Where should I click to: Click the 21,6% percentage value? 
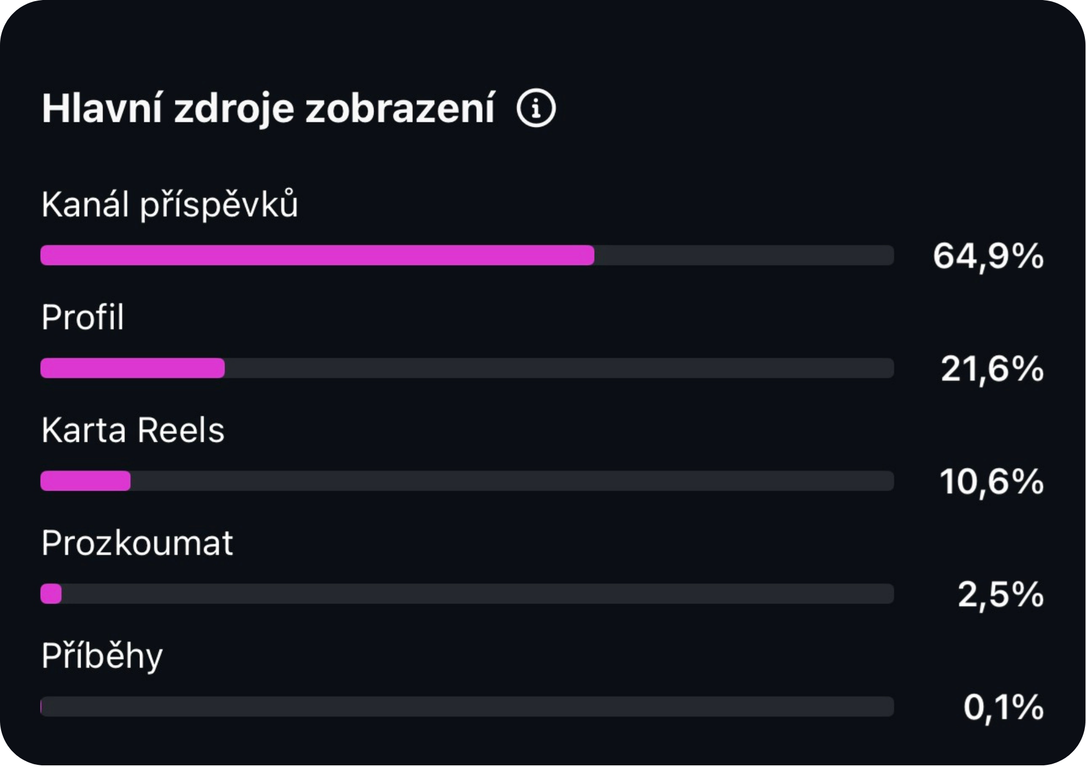point(992,368)
